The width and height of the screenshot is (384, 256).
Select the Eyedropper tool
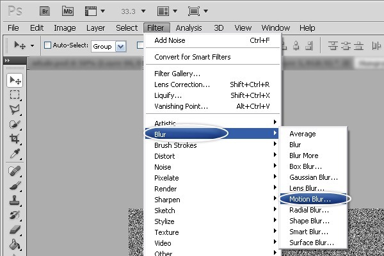click(15, 154)
